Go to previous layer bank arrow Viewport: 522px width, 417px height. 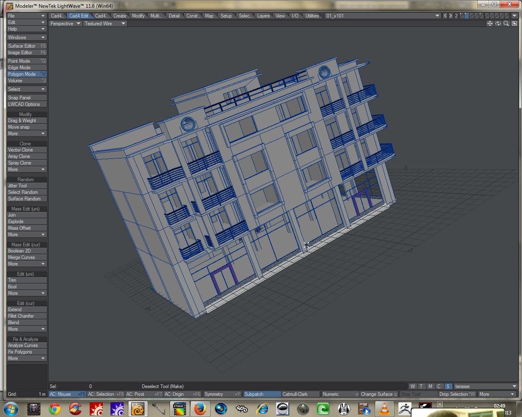[445, 16]
